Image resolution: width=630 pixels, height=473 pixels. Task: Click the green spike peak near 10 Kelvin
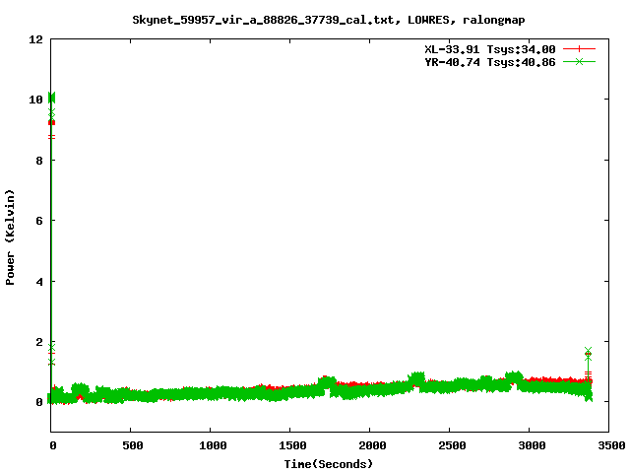[x=51, y=98]
